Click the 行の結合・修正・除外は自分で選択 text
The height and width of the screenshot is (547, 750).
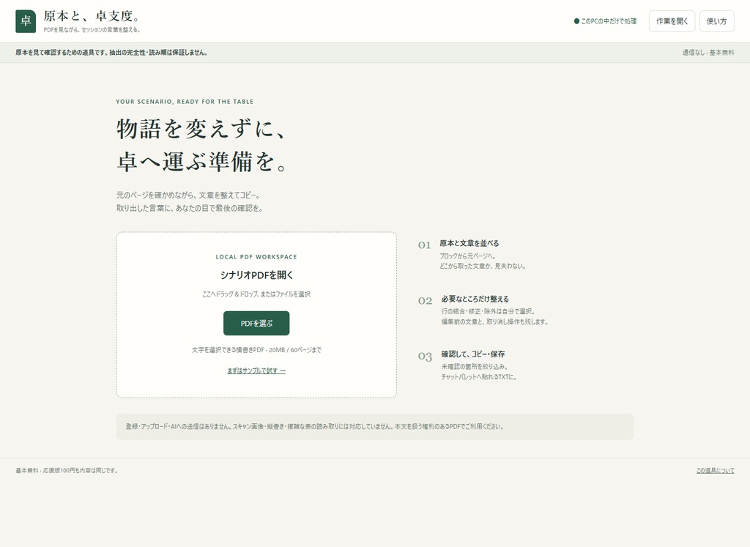487,311
